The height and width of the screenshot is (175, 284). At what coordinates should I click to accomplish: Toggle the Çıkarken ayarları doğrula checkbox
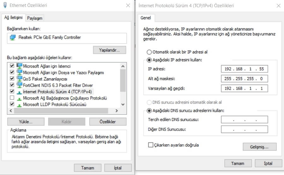[151, 145]
